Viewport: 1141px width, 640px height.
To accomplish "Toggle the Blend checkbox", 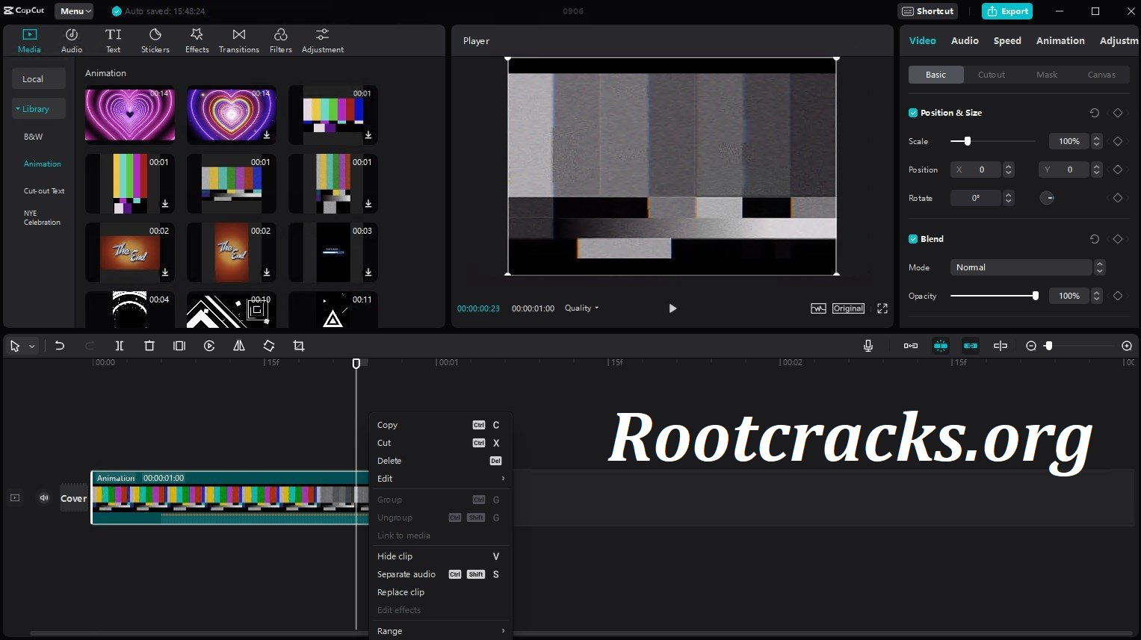I will click(x=913, y=239).
